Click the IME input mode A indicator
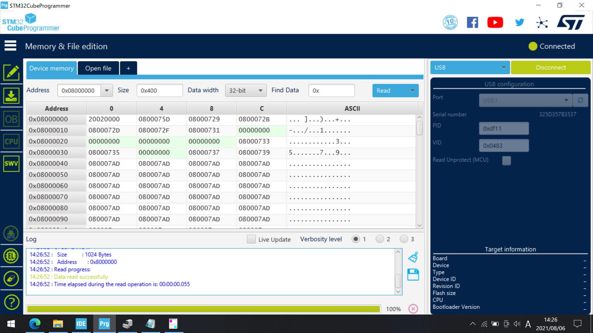Image resolution: width=593 pixels, height=333 pixels. pyautogui.click(x=528, y=324)
